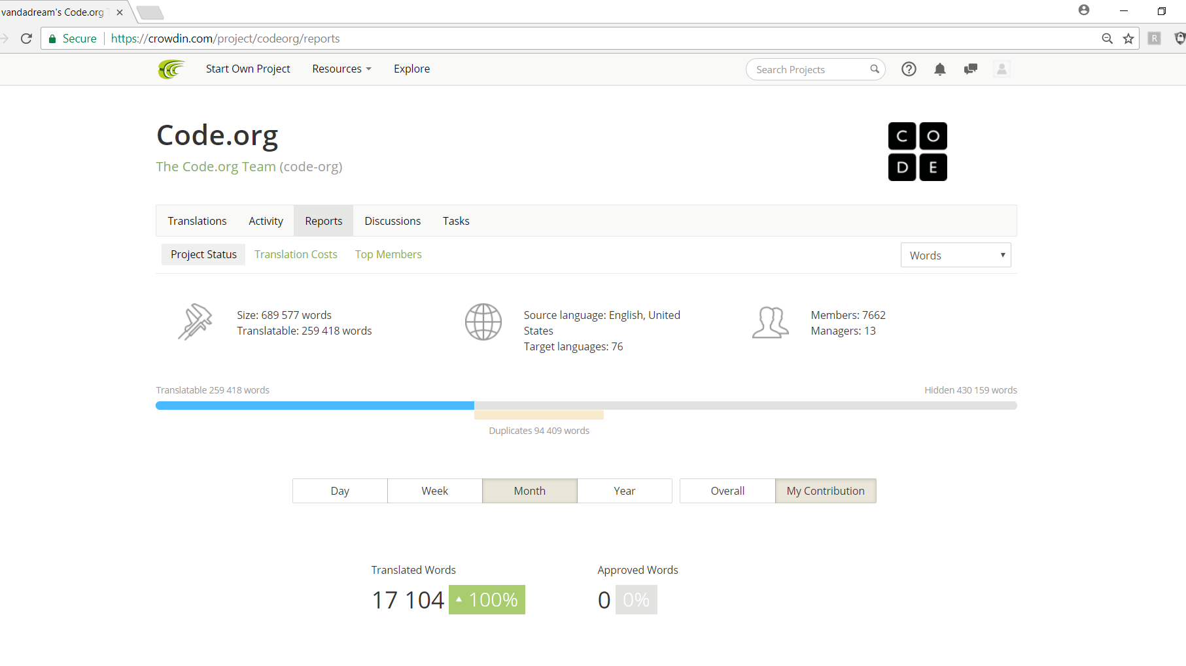Click the green Secure padlock icon
This screenshot has width=1186, height=666.
[52, 39]
